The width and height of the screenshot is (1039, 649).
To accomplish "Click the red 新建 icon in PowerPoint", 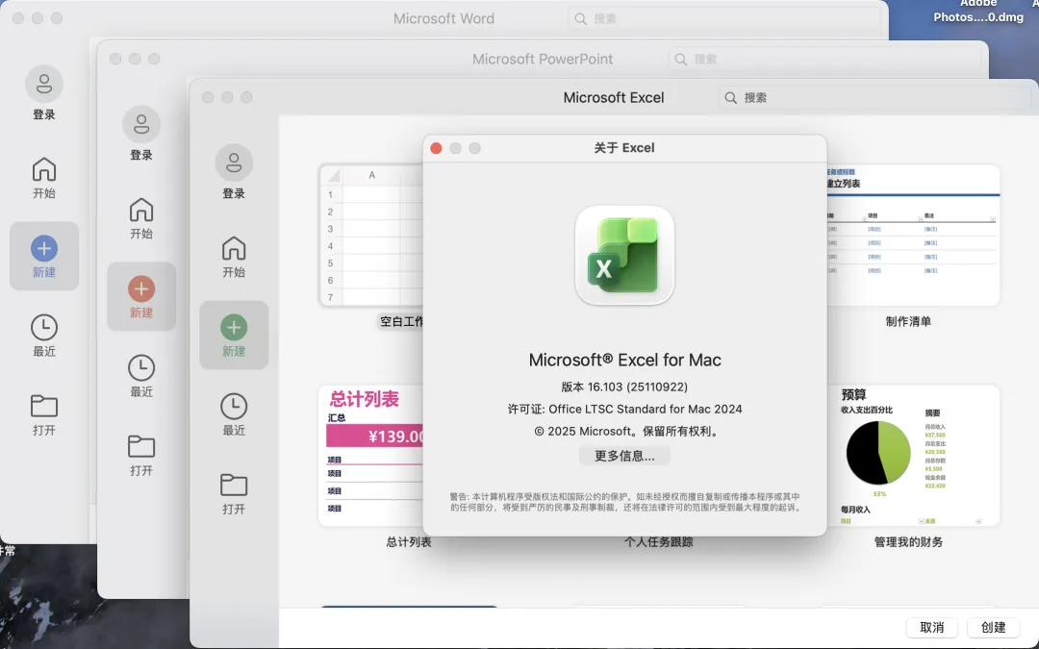I will click(x=141, y=288).
